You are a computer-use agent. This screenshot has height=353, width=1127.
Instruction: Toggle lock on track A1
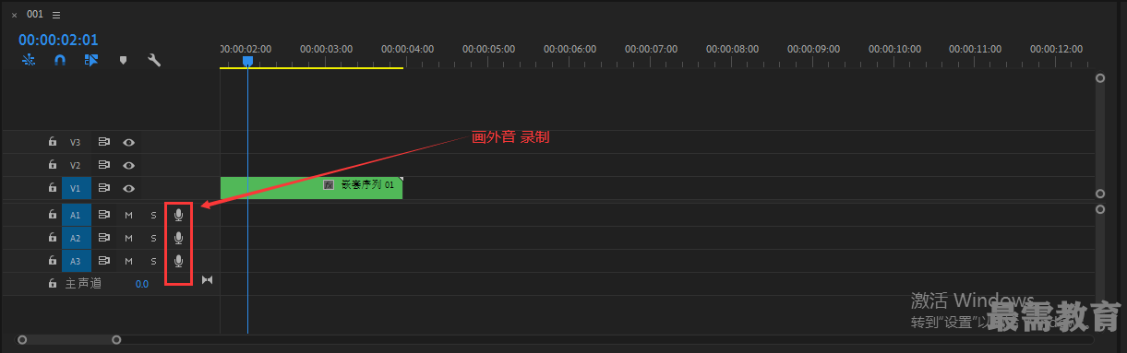(53, 215)
